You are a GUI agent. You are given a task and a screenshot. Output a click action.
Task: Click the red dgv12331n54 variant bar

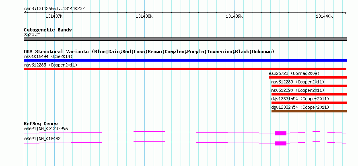pyautogui.click(x=309, y=103)
